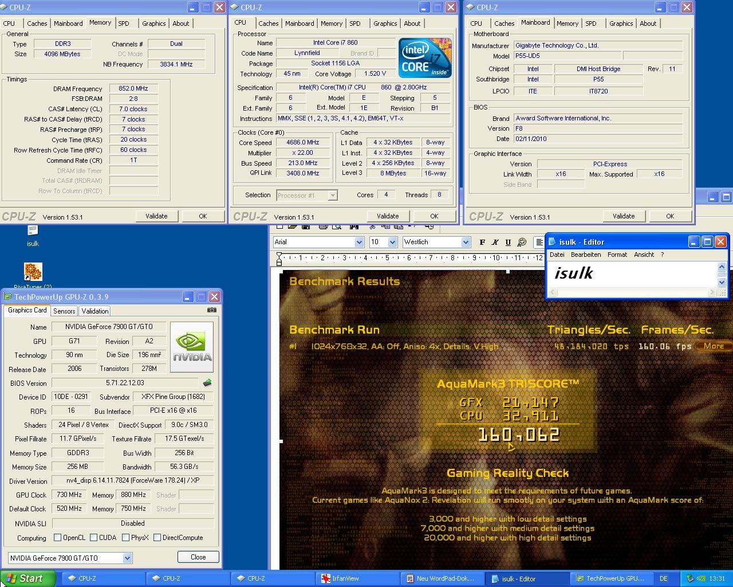Open the Processor #1 selection dropdown
The image size is (733, 587).
(332, 195)
